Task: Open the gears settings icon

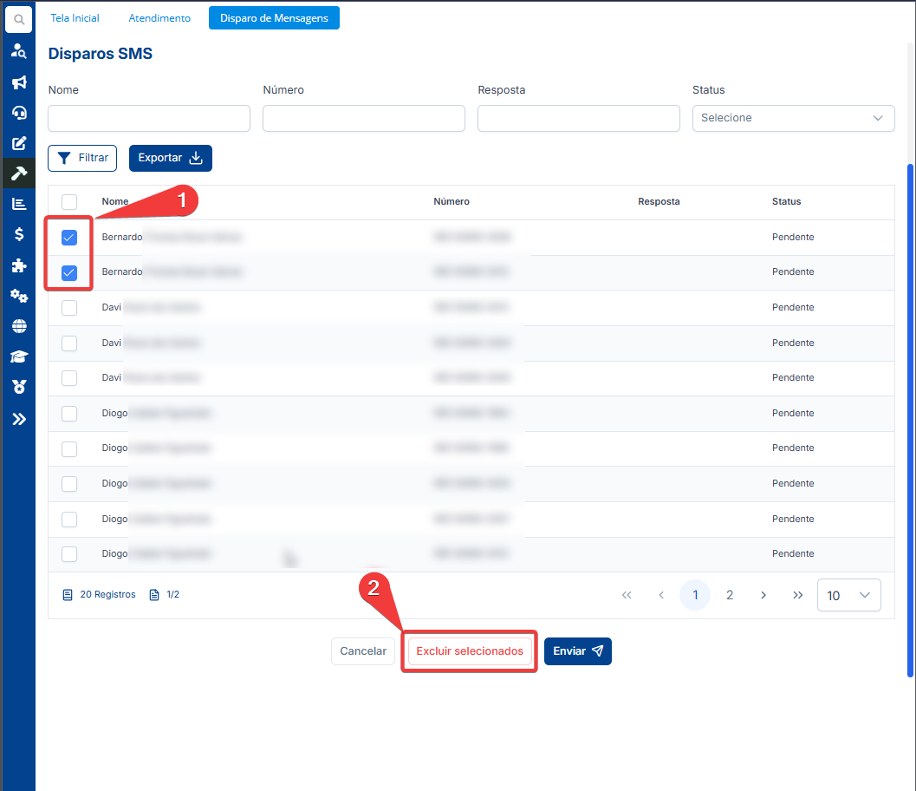Action: click(x=19, y=296)
